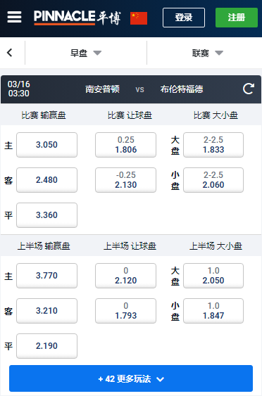This screenshot has width=262, height=396.
Task: Go back using the left chevron
Action: [10, 53]
